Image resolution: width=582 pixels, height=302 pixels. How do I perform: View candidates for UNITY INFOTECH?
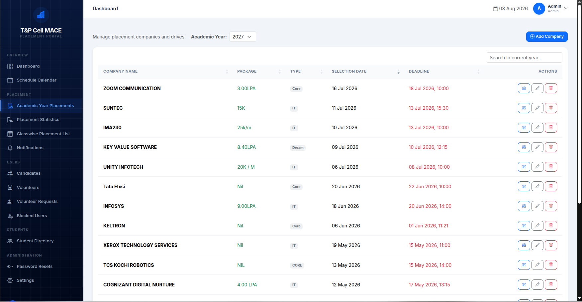[x=524, y=167]
